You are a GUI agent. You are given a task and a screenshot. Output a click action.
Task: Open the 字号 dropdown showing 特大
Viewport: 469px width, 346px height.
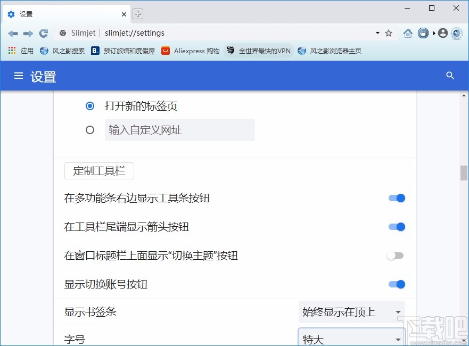[x=351, y=339]
